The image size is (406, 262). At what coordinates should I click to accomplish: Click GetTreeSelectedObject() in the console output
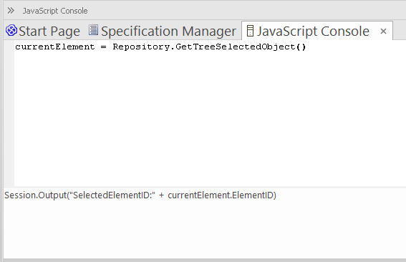241,47
